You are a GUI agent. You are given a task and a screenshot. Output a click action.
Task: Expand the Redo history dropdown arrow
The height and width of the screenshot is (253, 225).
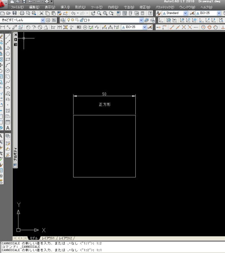click(x=87, y=13)
